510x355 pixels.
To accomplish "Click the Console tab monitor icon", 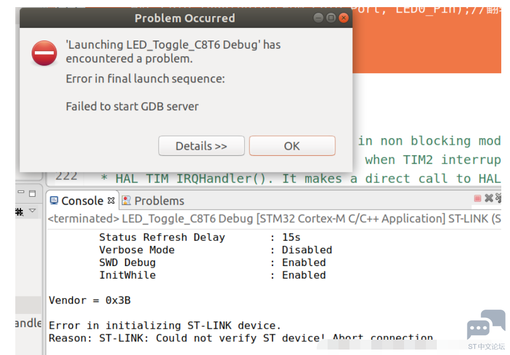I will click(x=54, y=200).
